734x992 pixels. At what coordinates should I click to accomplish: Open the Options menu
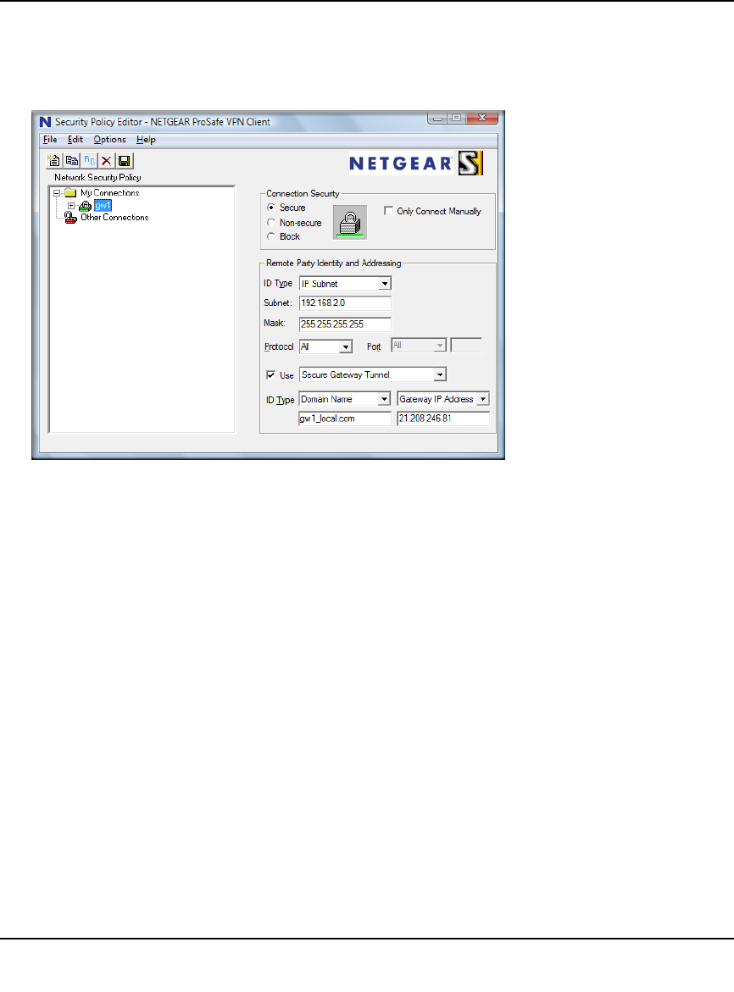tap(109, 140)
